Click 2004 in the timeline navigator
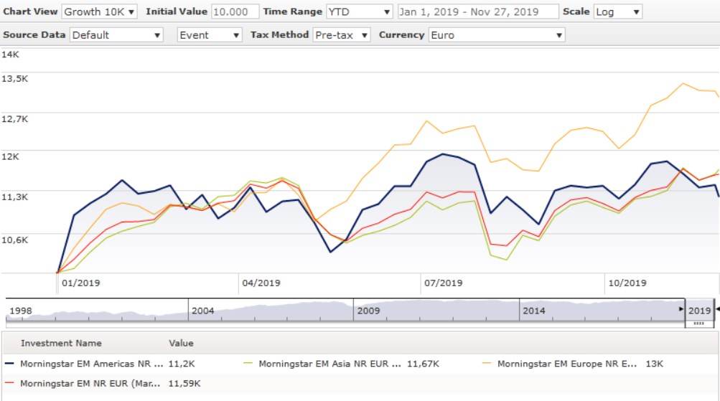Viewport: 720px width, 401px height. (x=203, y=311)
